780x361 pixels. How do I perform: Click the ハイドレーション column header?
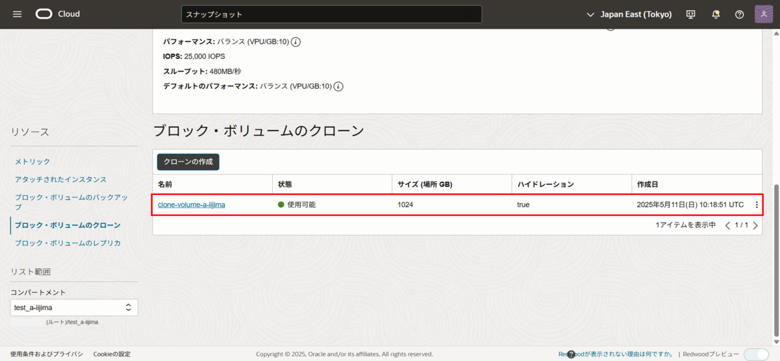point(571,184)
